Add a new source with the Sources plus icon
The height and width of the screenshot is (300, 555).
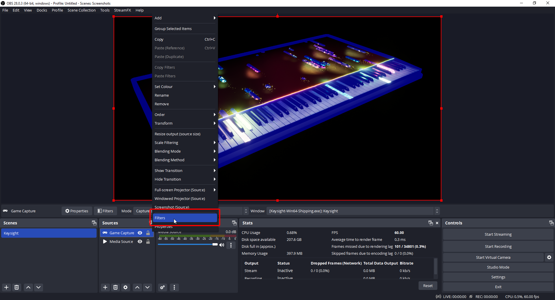tap(105, 287)
